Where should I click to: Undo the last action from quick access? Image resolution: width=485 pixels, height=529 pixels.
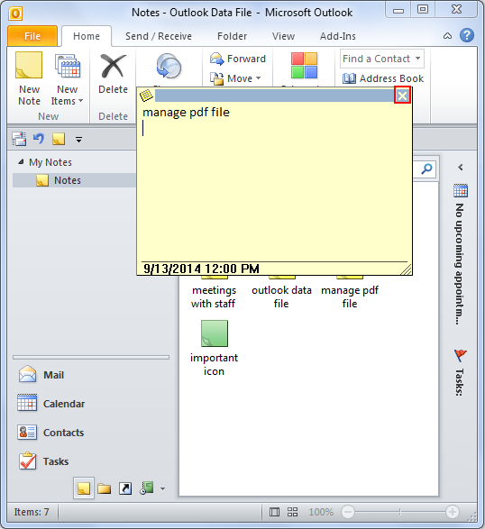(39, 139)
